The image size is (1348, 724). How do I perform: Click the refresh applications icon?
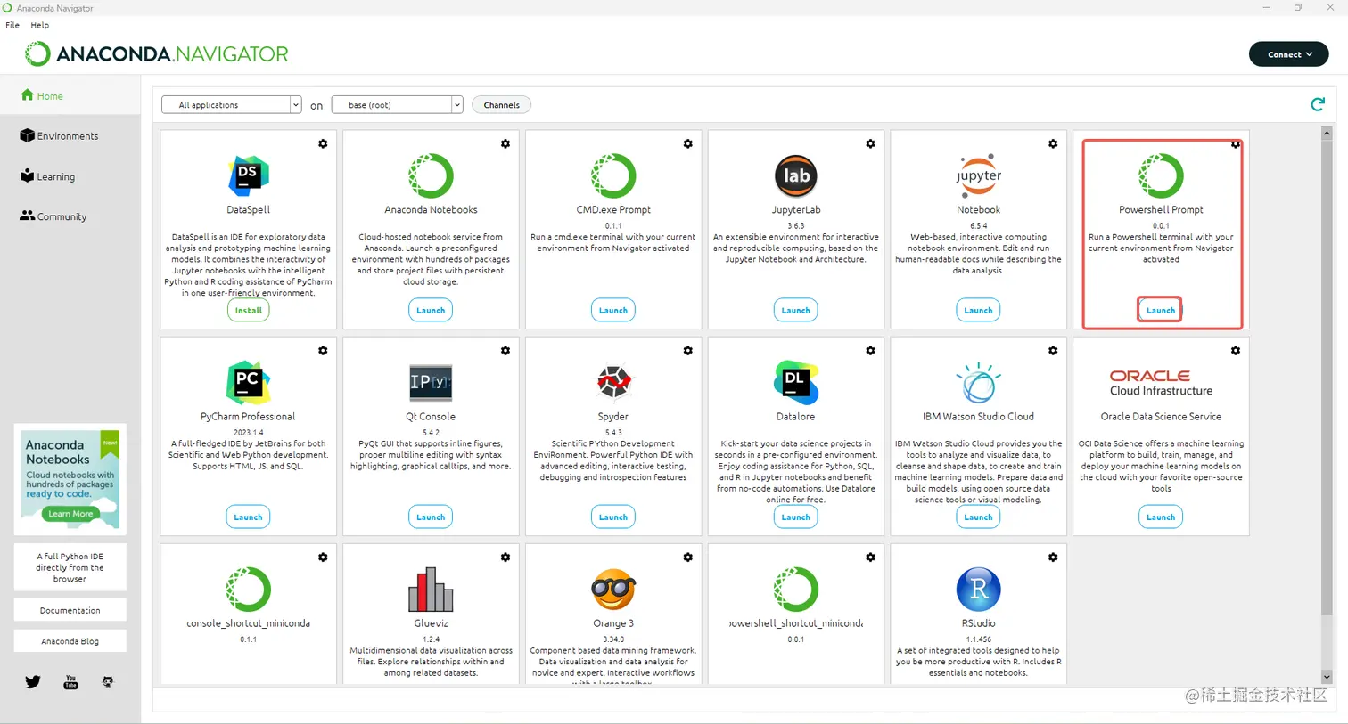click(1318, 104)
